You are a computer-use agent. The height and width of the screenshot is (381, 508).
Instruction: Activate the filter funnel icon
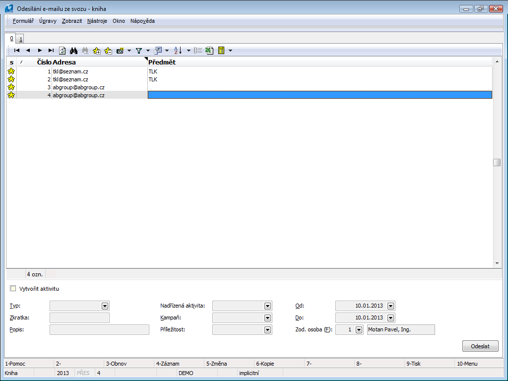tap(139, 50)
